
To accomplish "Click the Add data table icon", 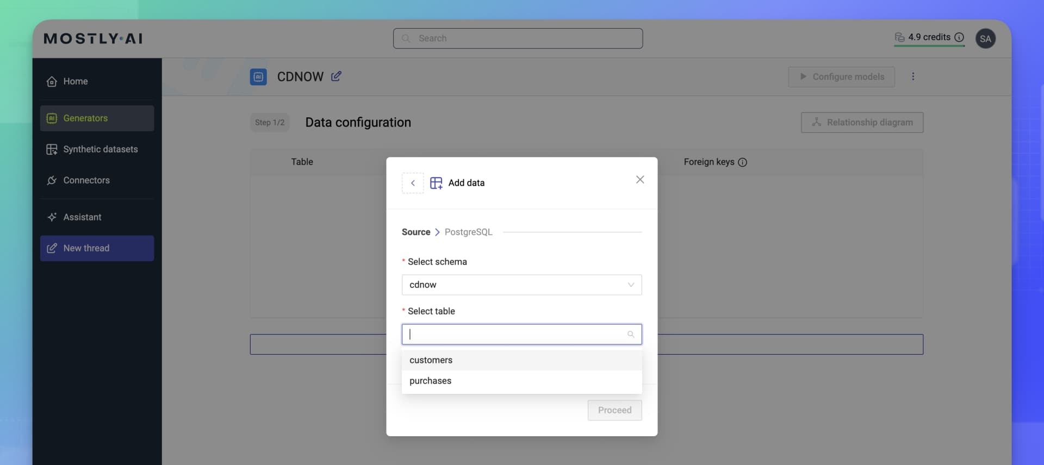I will [436, 183].
